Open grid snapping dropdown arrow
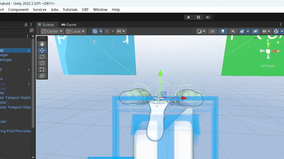Image resolution: width=284 pixels, height=159 pixels. [x=113, y=32]
